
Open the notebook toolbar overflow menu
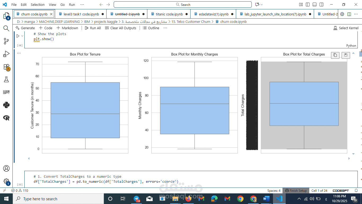tap(165, 28)
